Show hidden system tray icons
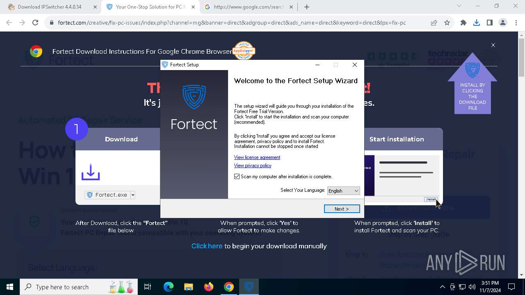This screenshot has width=525, height=295. click(443, 287)
